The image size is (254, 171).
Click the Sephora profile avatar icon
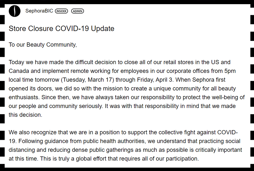(x=14, y=11)
